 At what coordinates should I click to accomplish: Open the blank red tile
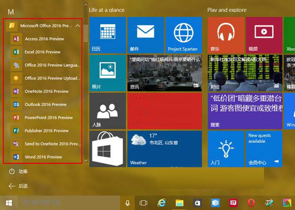pos(165,111)
